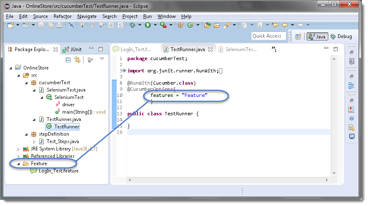Switch to the Debug perspective
The width and height of the screenshot is (368, 206).
pyautogui.click(x=341, y=36)
